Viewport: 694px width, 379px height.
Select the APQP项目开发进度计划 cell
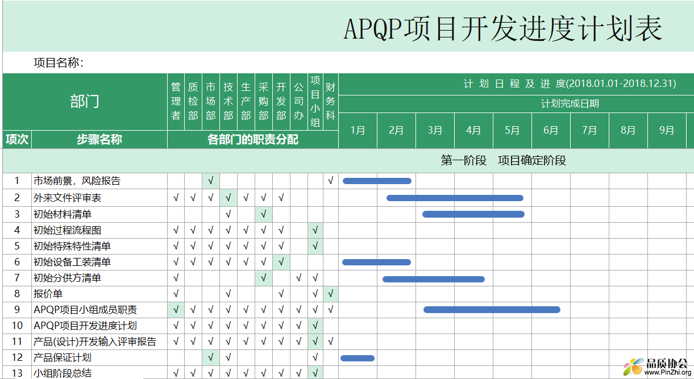pyautogui.click(x=99, y=326)
